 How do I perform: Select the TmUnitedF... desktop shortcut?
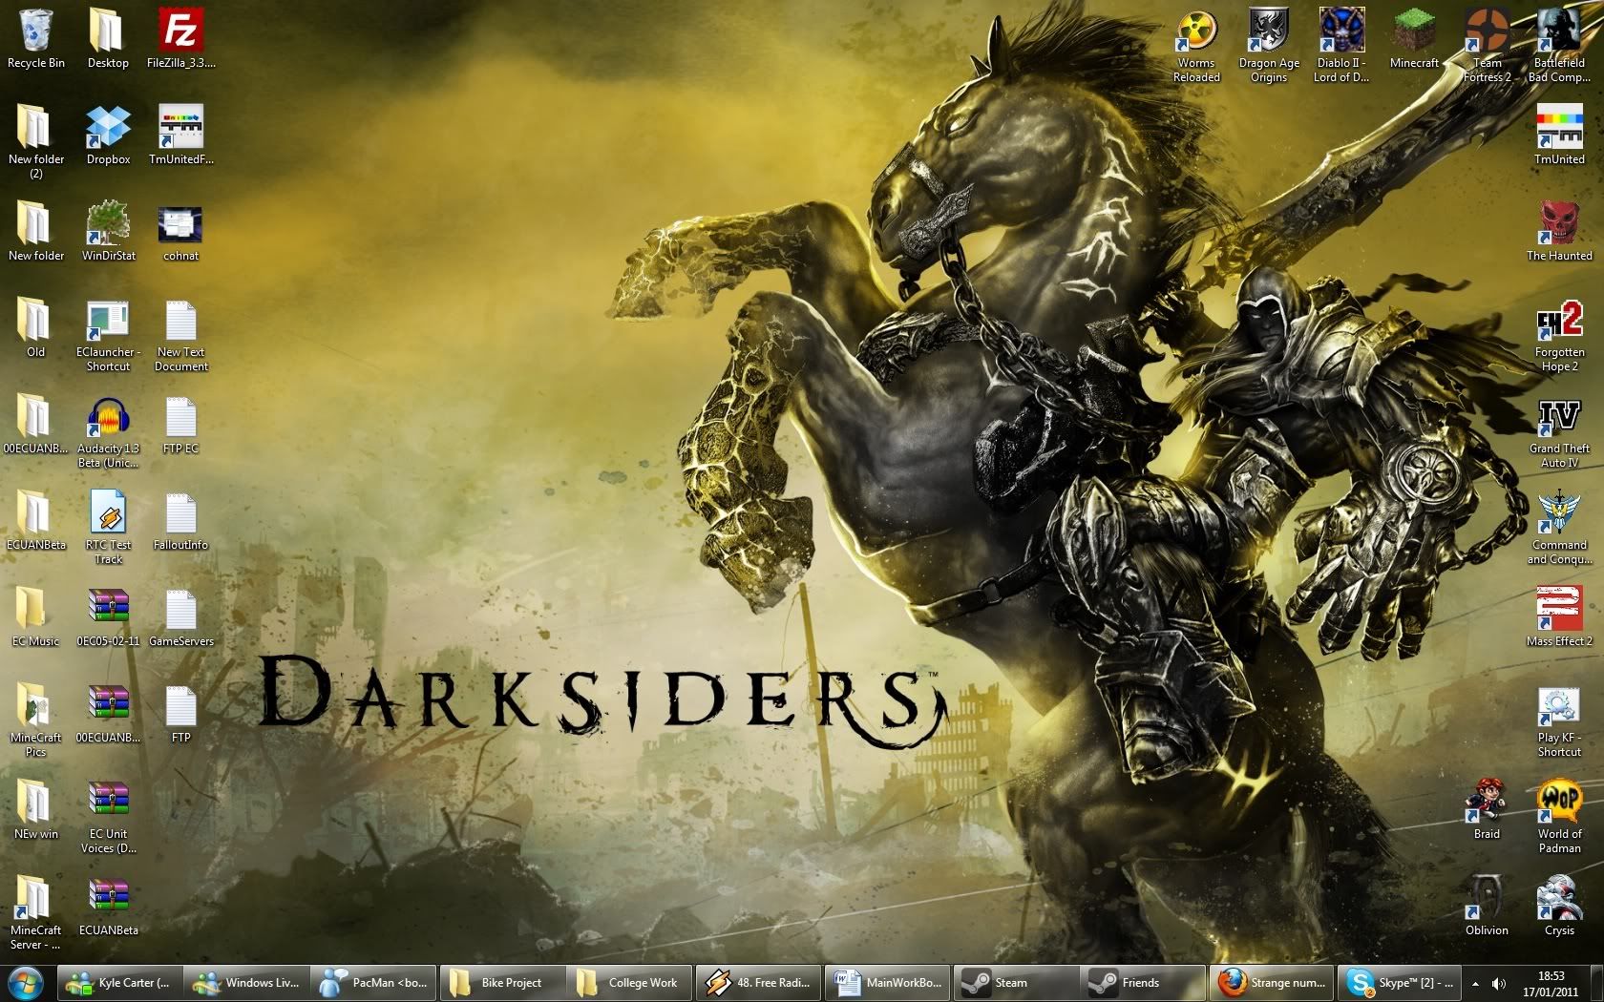180,135
